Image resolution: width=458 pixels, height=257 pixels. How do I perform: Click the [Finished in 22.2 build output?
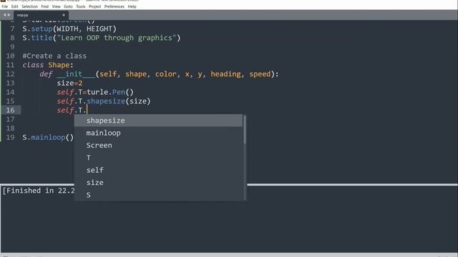click(38, 191)
